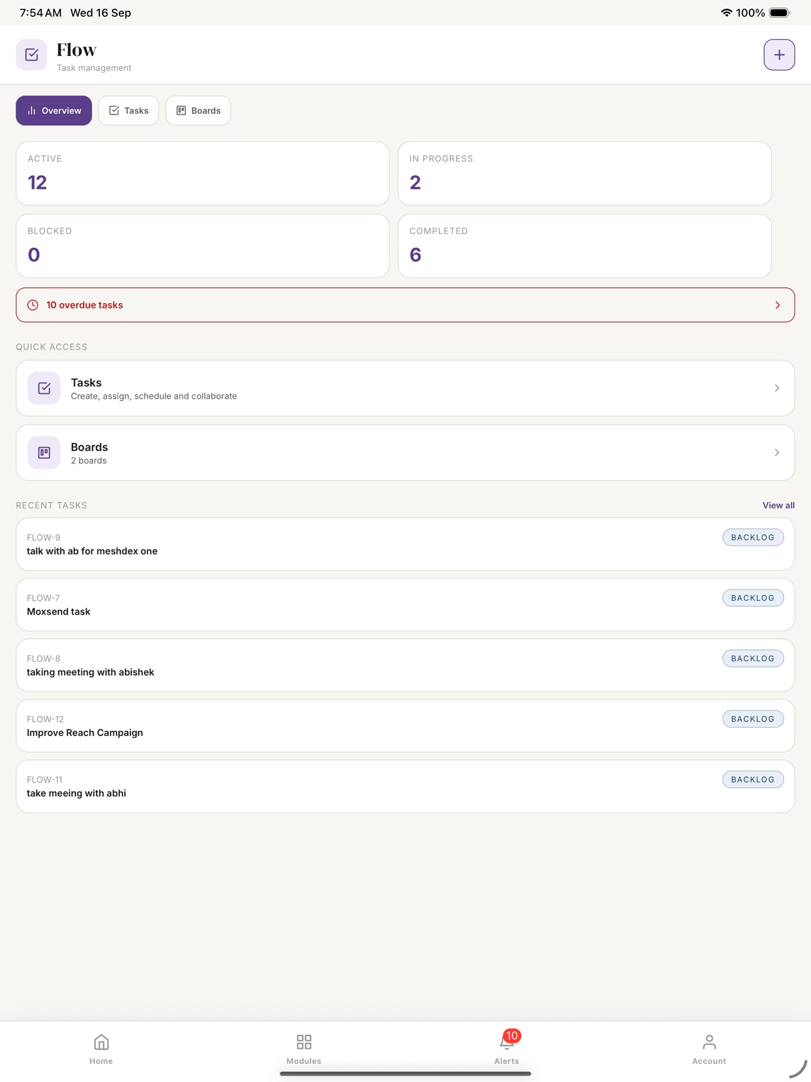
Task: Tap the red 10 alerts badge
Action: (512, 1035)
